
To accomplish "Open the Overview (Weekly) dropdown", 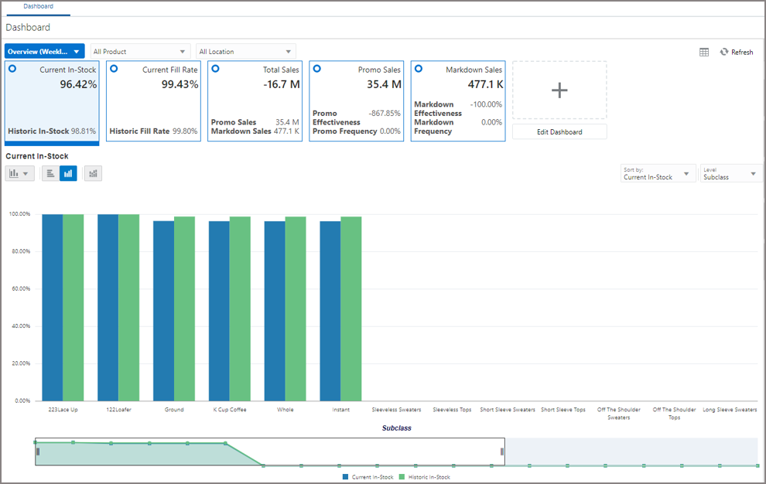I will [x=43, y=50].
